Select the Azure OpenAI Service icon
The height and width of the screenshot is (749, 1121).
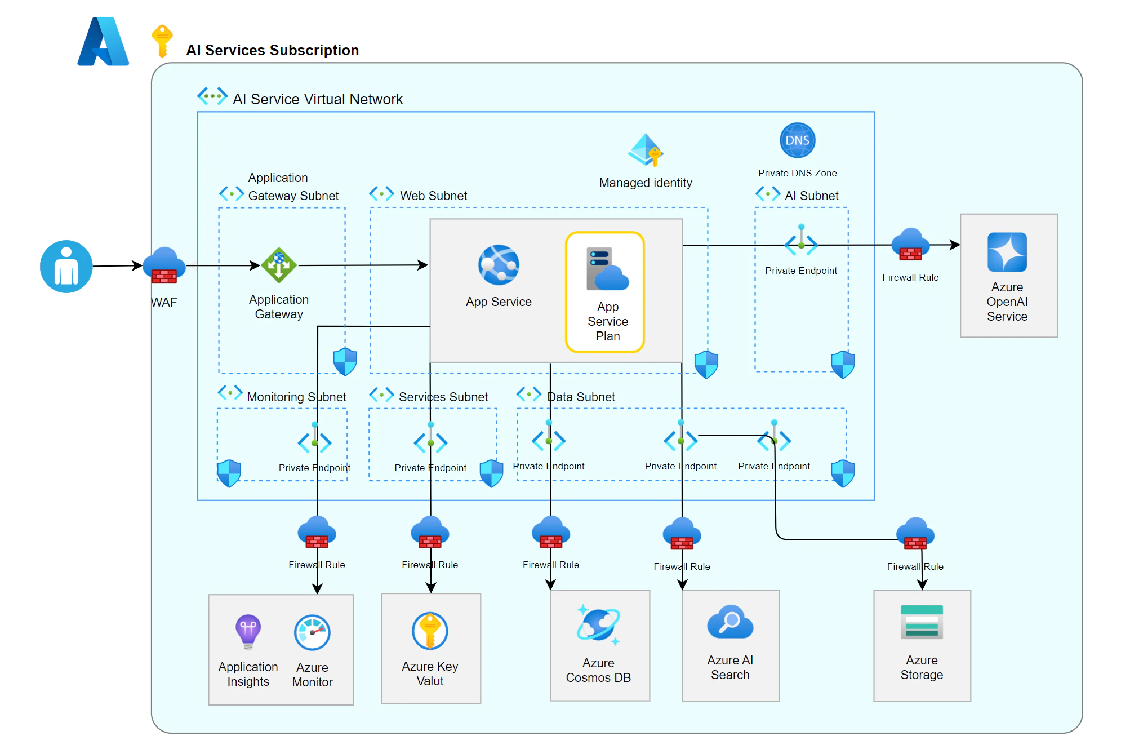[x=1007, y=252]
